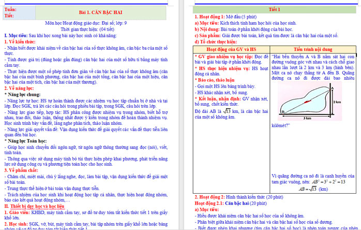Click the 'Tiết:' label in header

(x=9, y=16)
